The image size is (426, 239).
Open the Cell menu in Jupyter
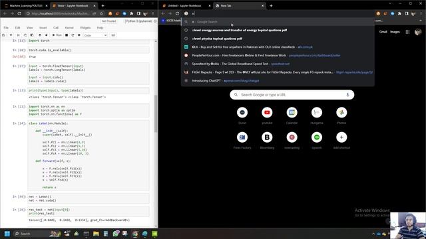point(56,28)
